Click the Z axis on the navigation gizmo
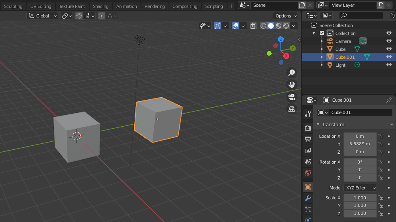The width and height of the screenshot is (396, 222). coord(280,39)
